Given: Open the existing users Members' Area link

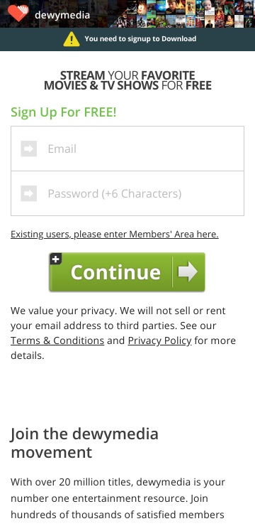Looking at the screenshot, I should (115, 234).
